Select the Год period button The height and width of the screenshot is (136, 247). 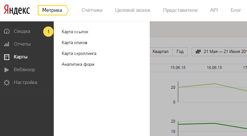pos(180,52)
